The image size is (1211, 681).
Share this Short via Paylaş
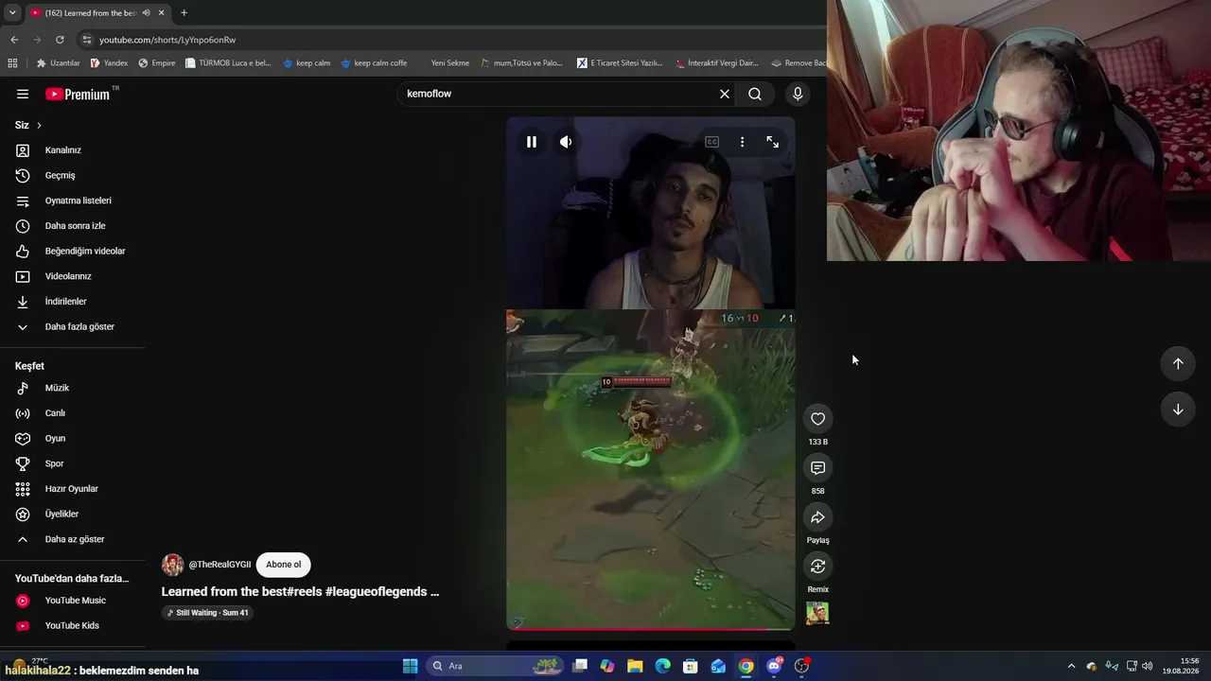(818, 517)
